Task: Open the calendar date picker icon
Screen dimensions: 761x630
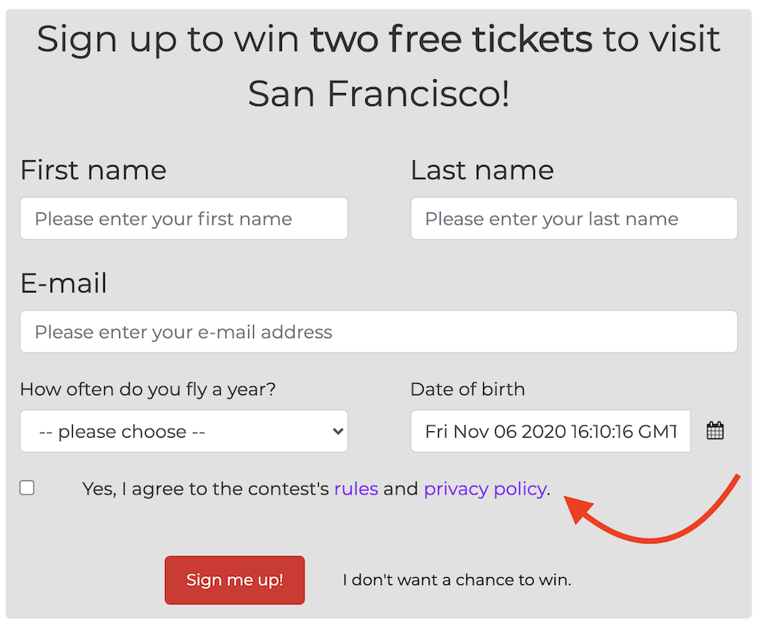Action: tap(715, 431)
